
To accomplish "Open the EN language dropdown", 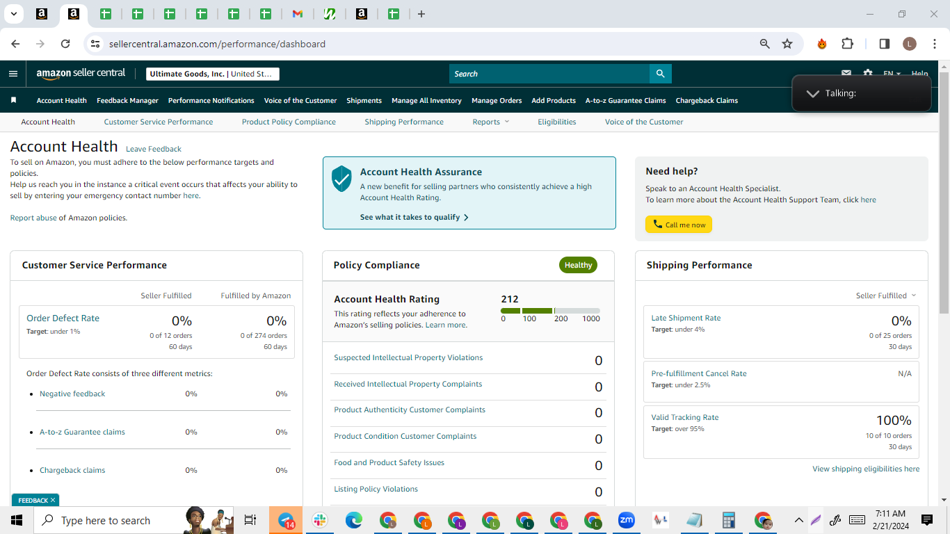I will 892,74.
